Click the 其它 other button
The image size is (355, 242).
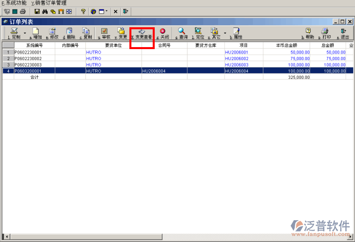[x=214, y=34]
